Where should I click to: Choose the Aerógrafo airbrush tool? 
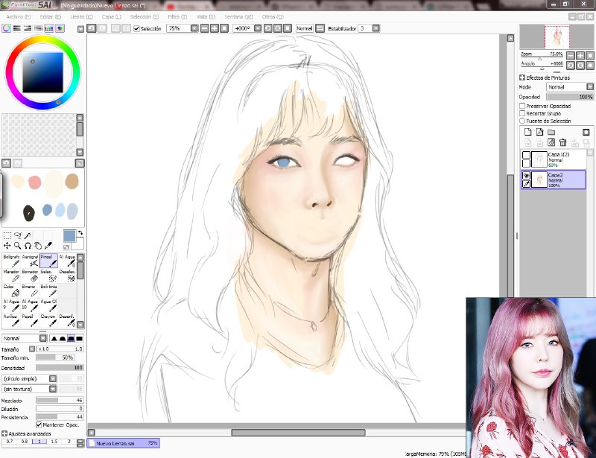30,261
